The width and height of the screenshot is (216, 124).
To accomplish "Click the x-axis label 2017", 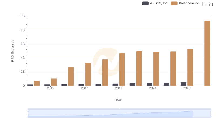I will (x=85, y=88).
